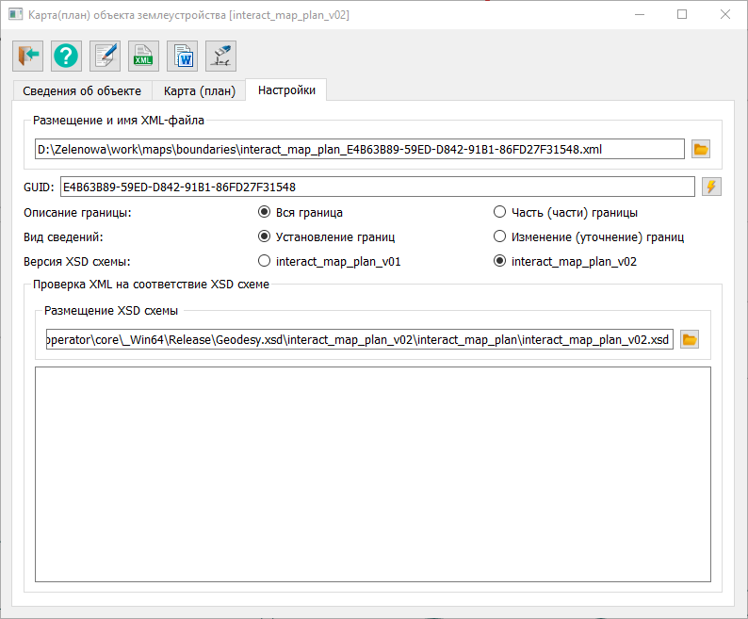Browse folder for XML file location
This screenshot has width=748, height=619.
coord(700,149)
